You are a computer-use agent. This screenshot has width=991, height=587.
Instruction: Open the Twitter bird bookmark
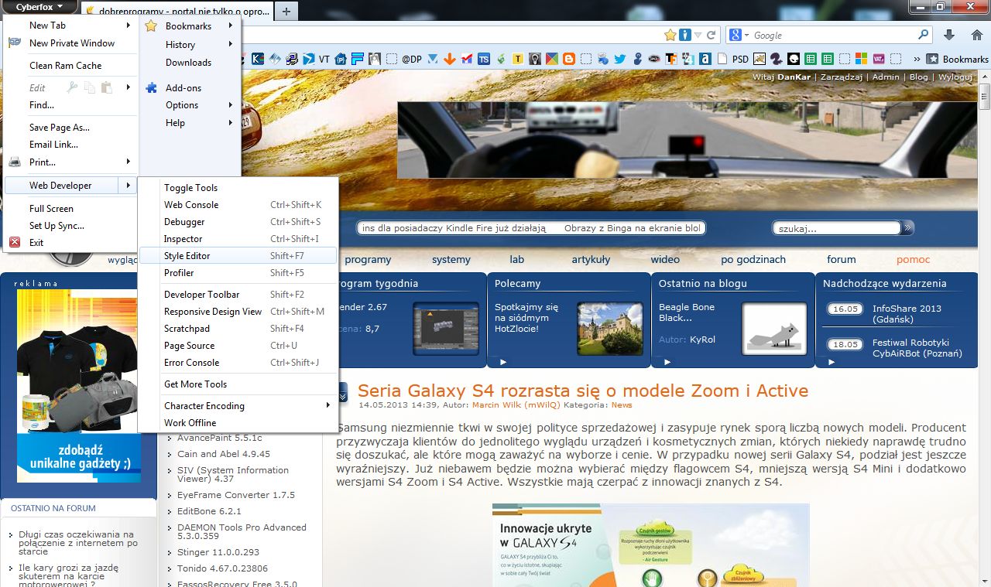[x=620, y=59]
